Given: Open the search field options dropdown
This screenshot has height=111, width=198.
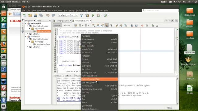Looking at the screenshot, I should coord(144,10).
